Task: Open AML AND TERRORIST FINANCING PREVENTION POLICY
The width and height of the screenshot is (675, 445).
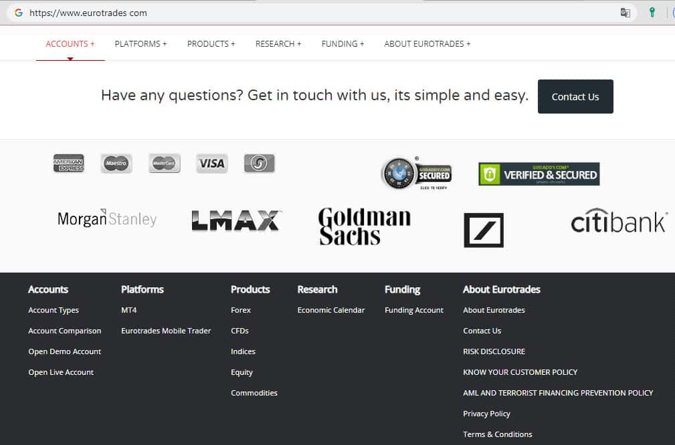Action: (x=558, y=392)
